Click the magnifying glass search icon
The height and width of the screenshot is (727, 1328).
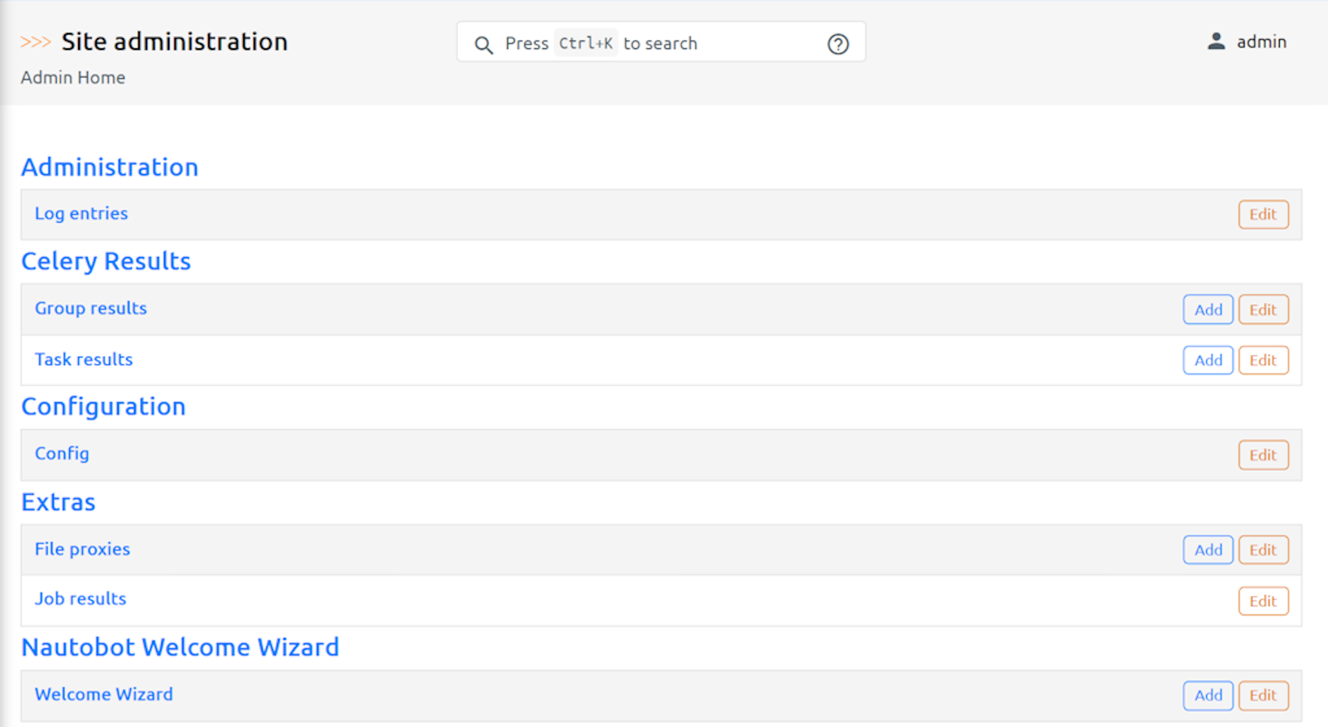483,45
